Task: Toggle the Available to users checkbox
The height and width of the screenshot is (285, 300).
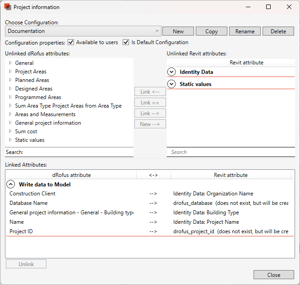Action: point(71,42)
